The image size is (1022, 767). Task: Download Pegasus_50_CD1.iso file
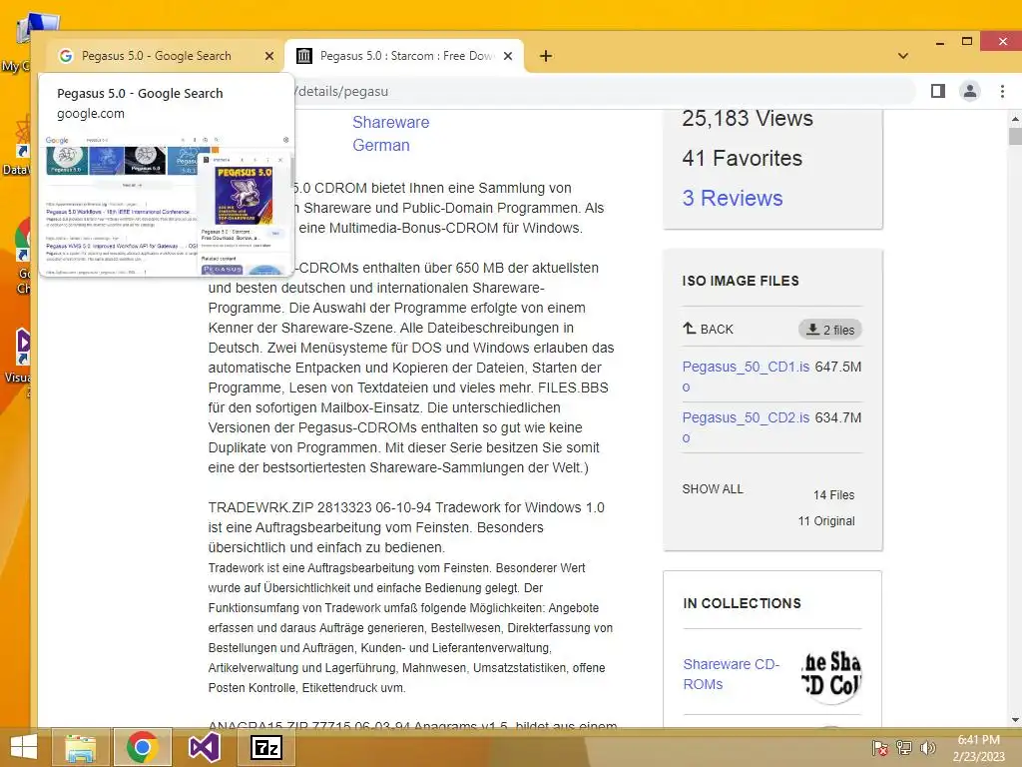coord(746,377)
